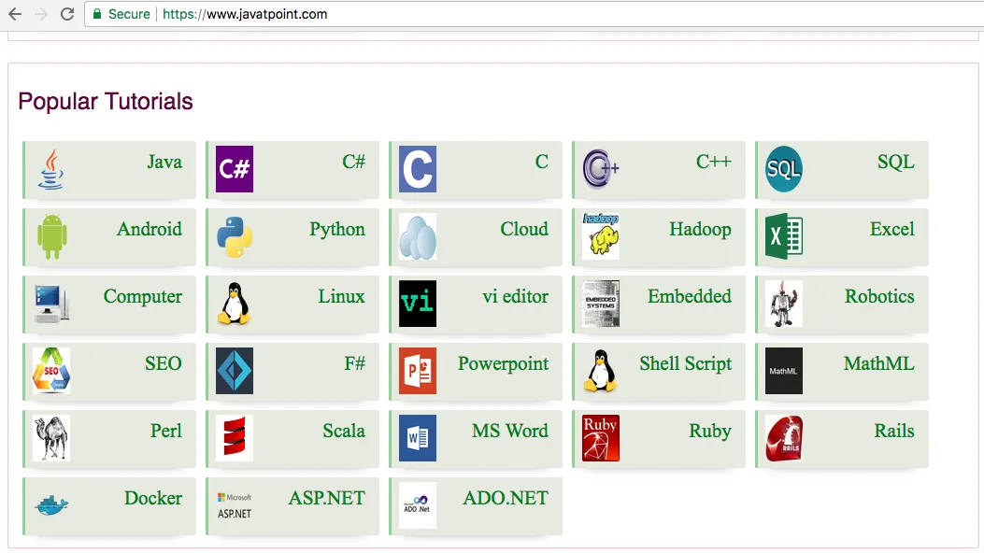Visit the F# tutorial link
Screen dimensions: 984x553
[354, 363]
